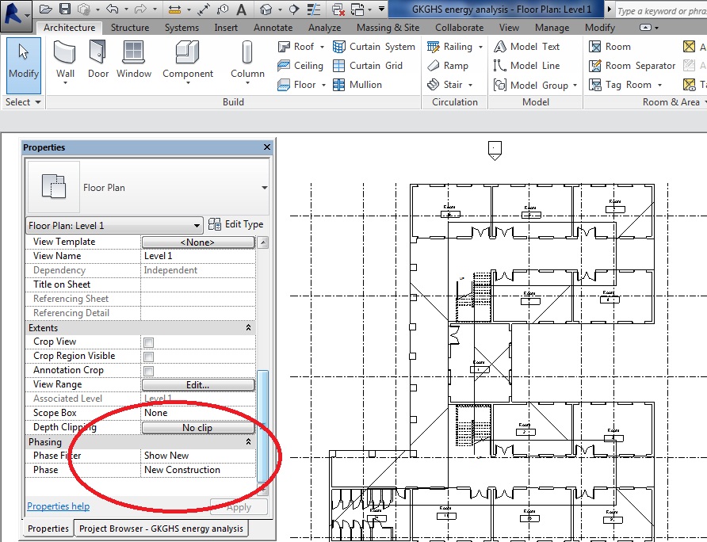Screen dimensions: 707x542
Task: Select the Room Separator tool
Action: (x=632, y=66)
